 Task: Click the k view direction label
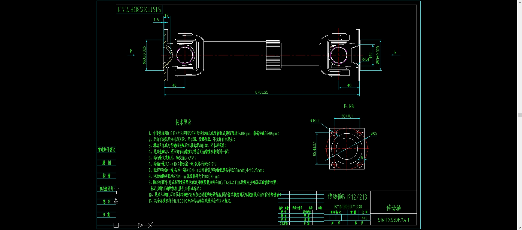[395, 52]
